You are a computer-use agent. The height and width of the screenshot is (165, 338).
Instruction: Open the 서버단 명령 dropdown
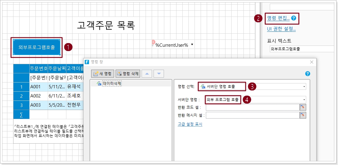click(304, 100)
